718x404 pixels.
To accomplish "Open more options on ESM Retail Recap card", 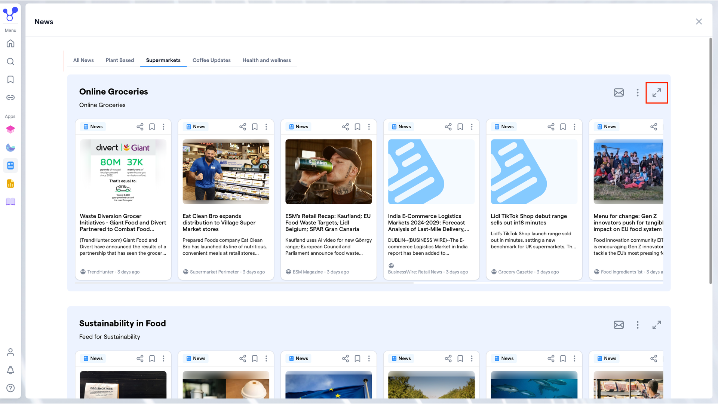I will coord(369,127).
